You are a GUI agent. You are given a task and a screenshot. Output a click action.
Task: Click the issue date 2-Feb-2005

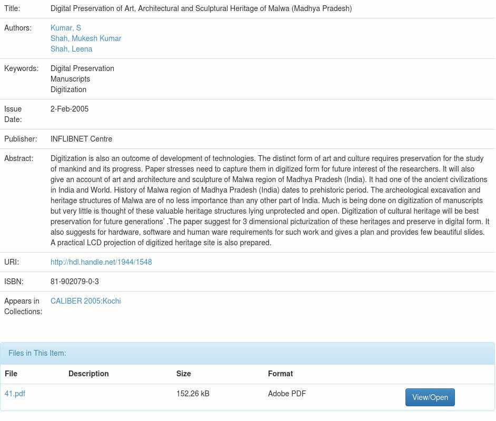tap(70, 109)
